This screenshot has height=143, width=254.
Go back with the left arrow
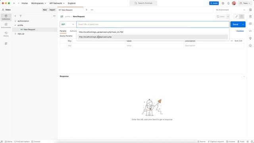14,3
